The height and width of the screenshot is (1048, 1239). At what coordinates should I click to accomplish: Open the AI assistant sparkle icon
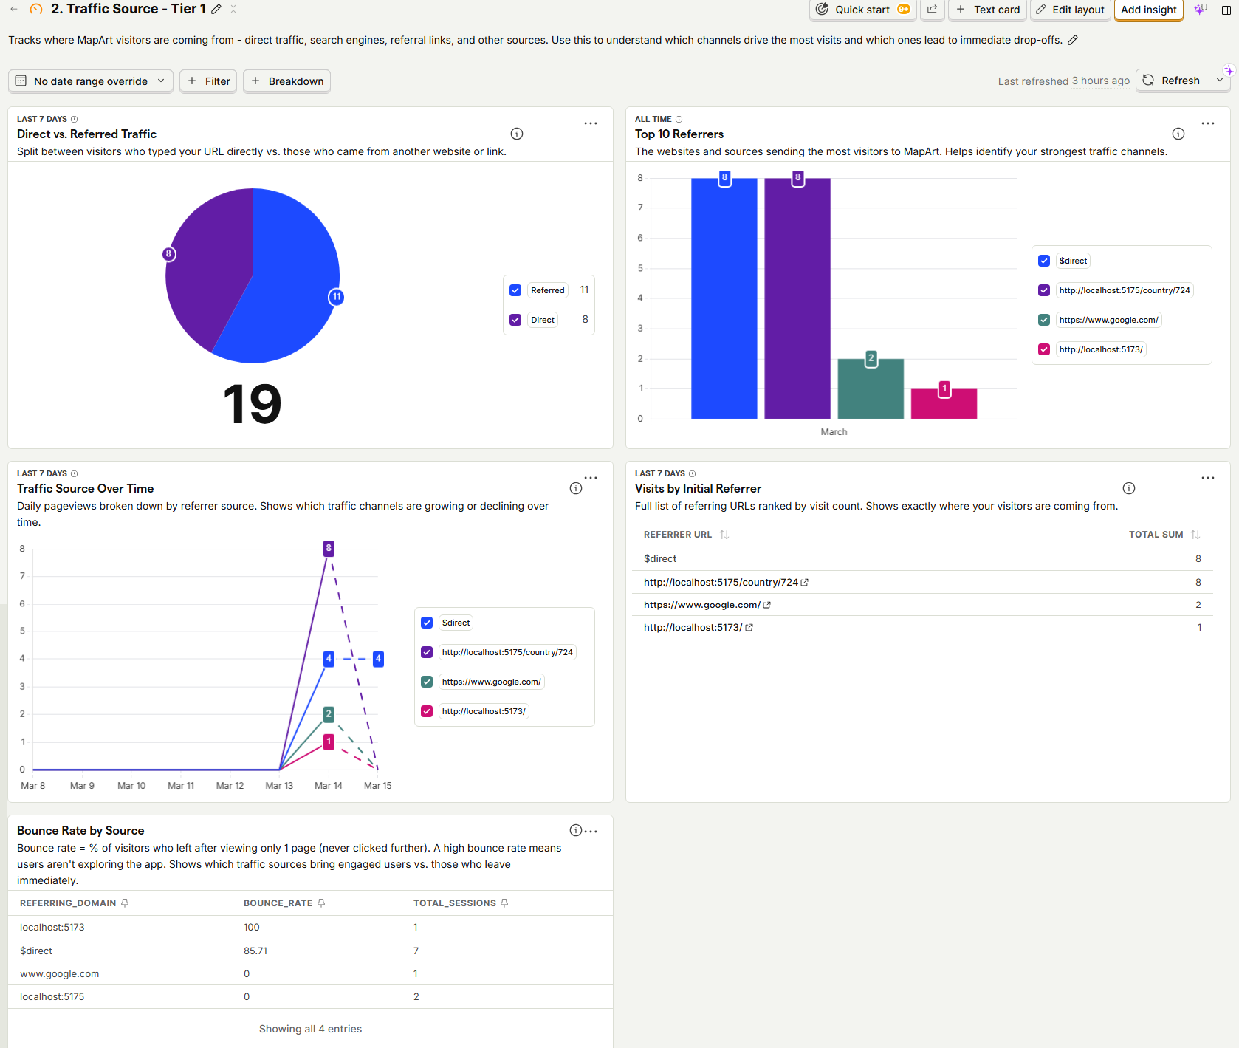tap(1200, 10)
